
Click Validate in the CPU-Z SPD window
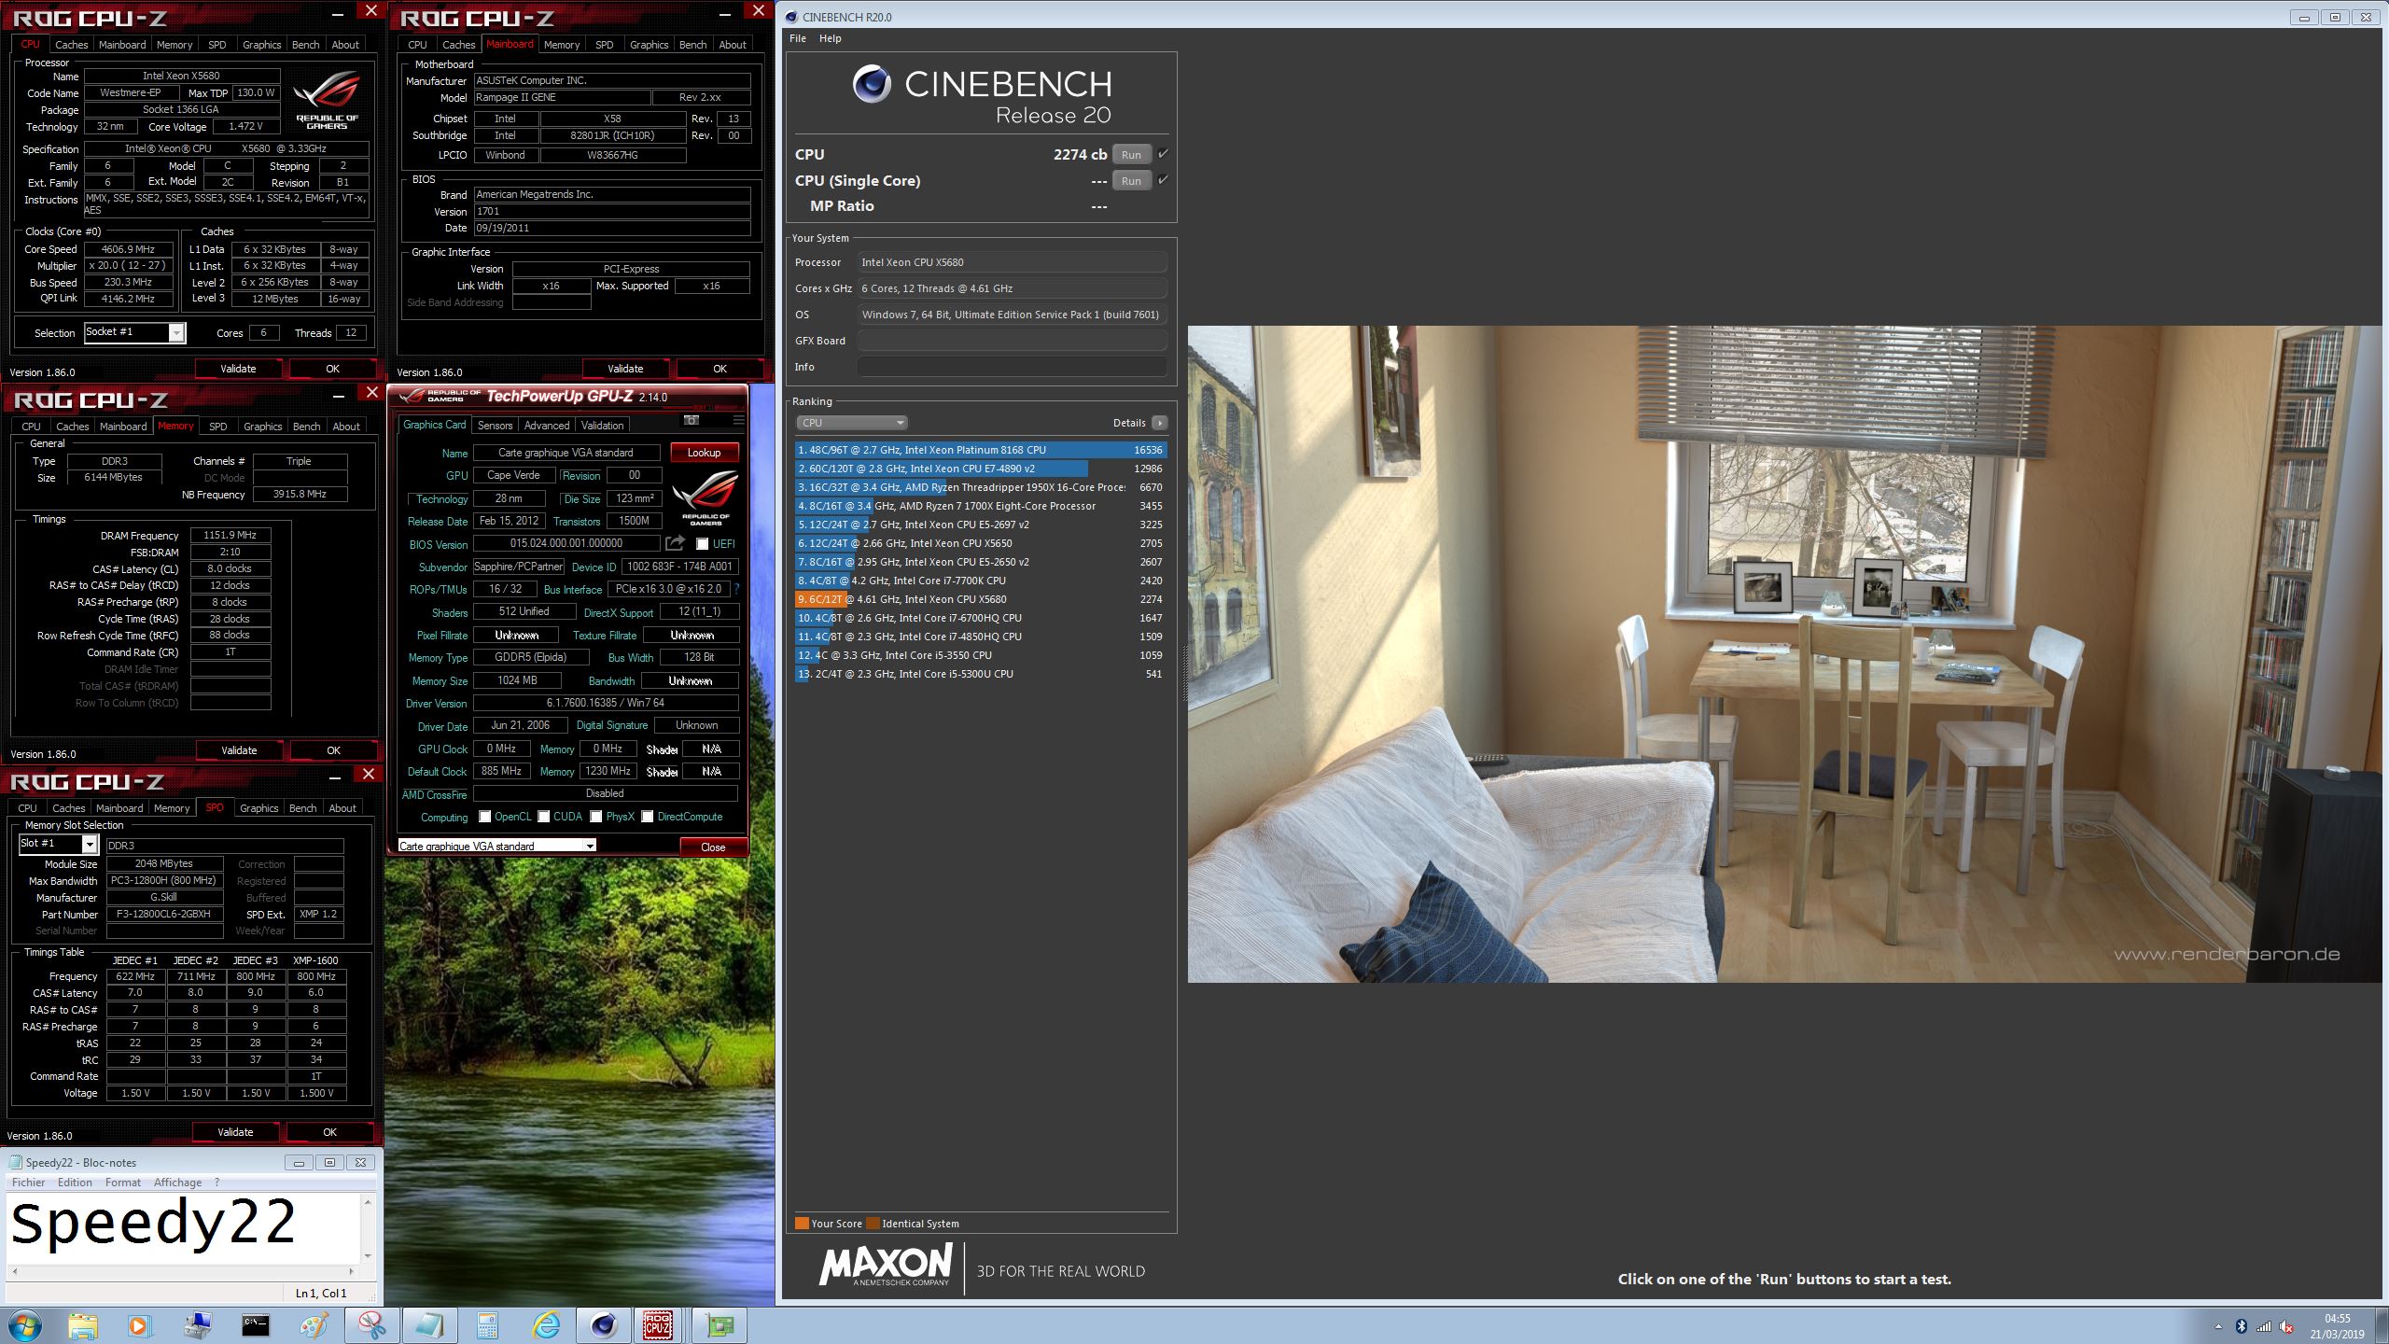pos(235,1132)
